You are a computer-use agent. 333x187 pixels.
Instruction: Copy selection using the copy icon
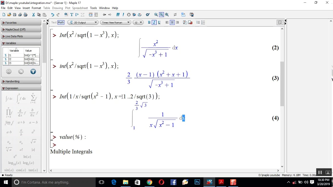39,15
